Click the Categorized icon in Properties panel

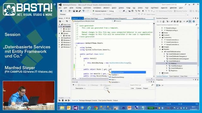(157, 85)
